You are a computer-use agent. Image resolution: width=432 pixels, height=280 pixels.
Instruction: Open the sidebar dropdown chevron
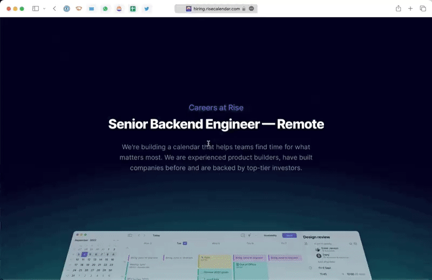click(44, 9)
